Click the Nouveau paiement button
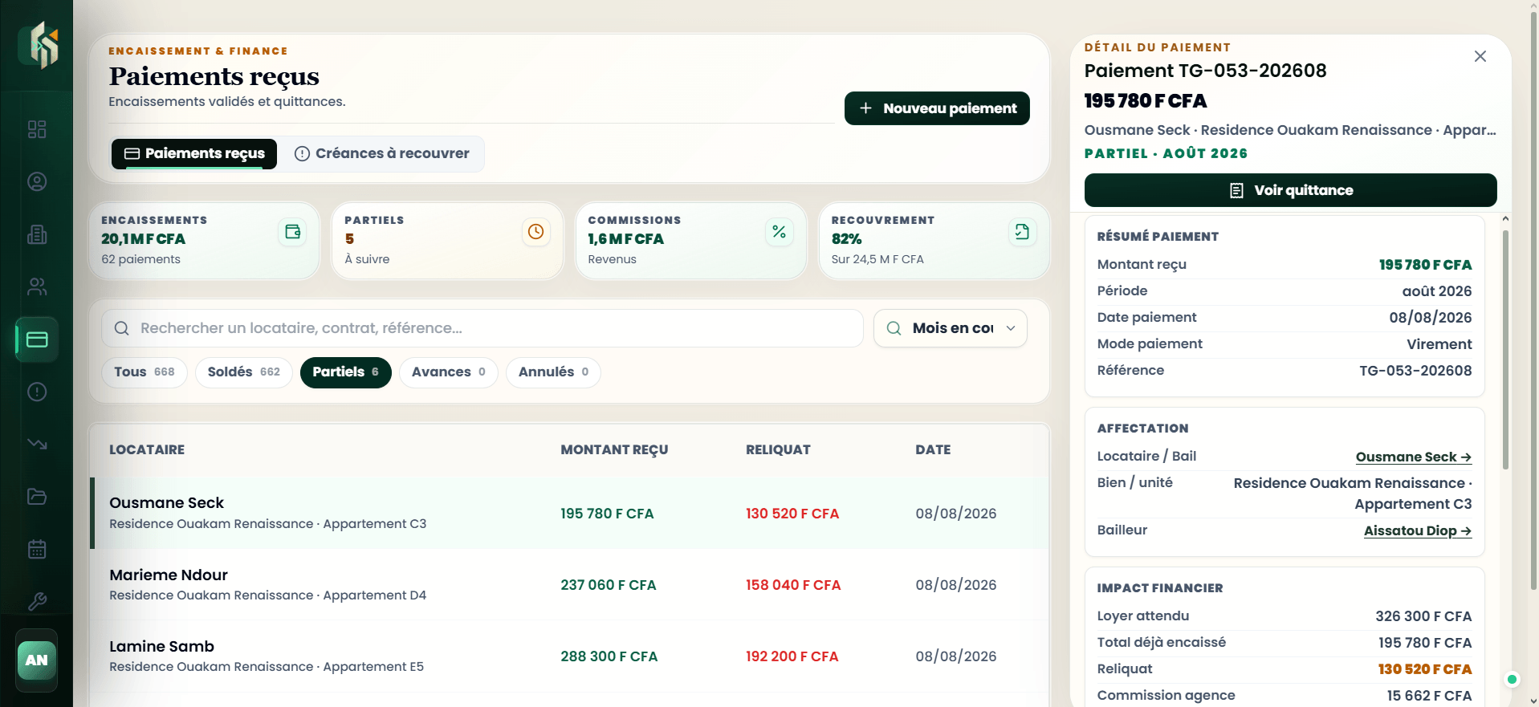The width and height of the screenshot is (1539, 707). 937,108
